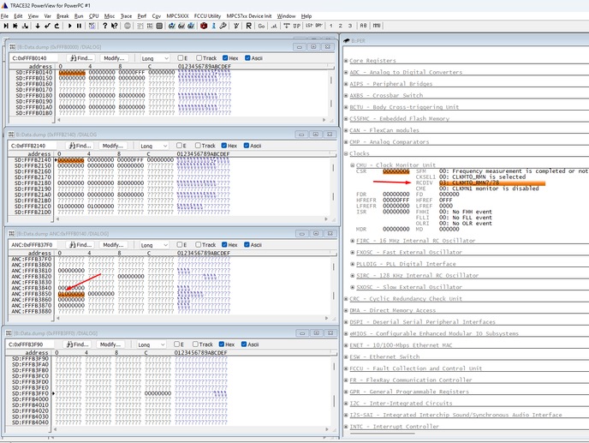This screenshot has width=589, height=443.
Task: Open Long width dropdown in FFFB3F90 window
Action: 152,344
